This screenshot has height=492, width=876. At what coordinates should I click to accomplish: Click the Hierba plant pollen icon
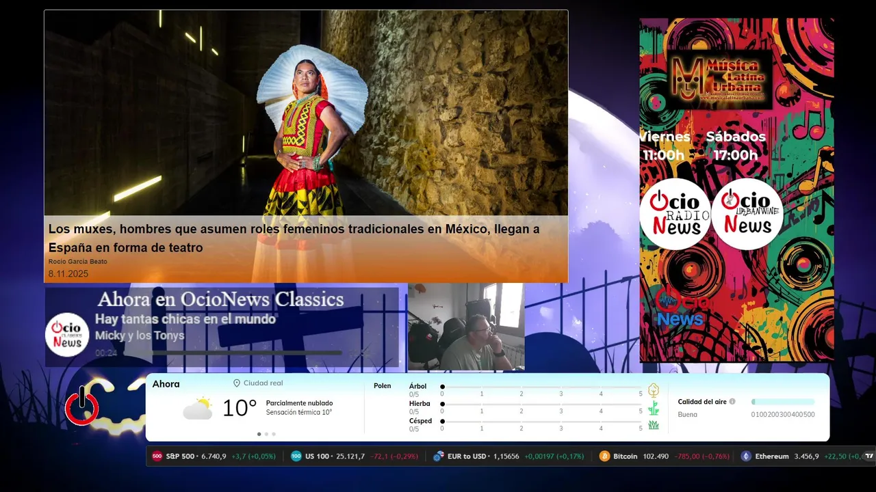(654, 408)
